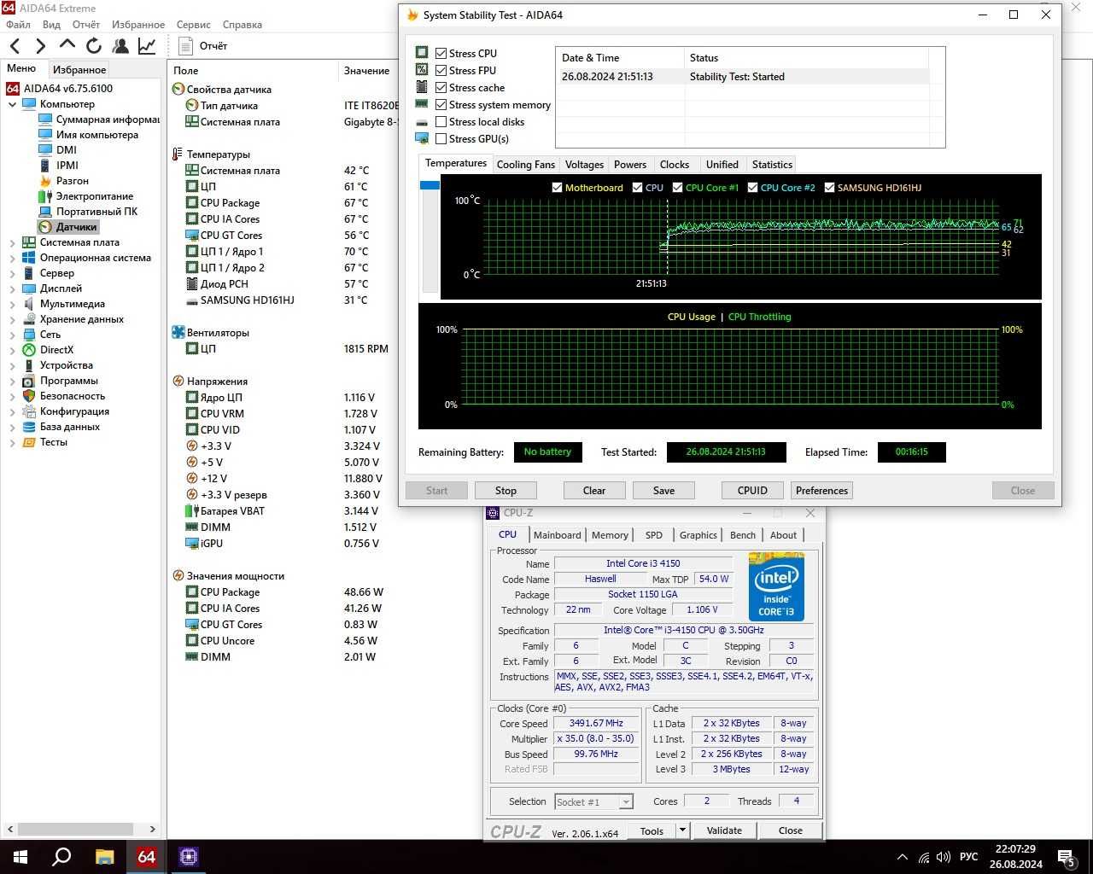The image size is (1093, 874).
Task: Click the База данных icon in sidebar
Action: point(29,427)
